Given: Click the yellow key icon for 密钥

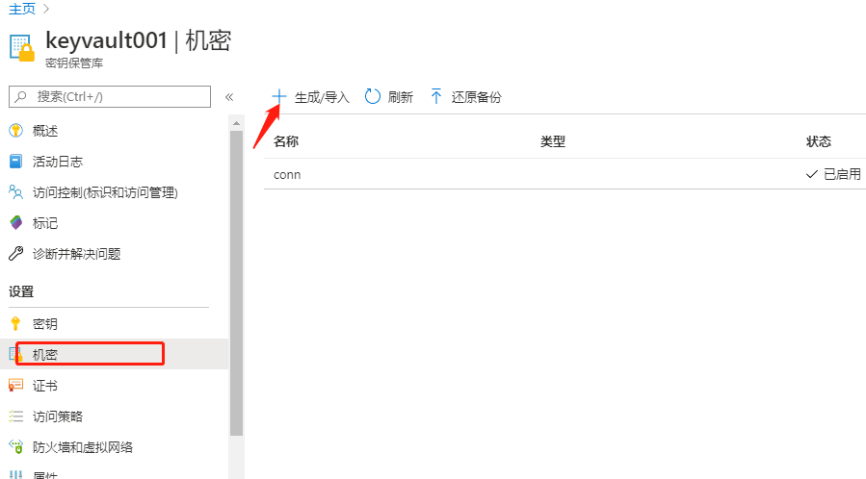Looking at the screenshot, I should 15,323.
